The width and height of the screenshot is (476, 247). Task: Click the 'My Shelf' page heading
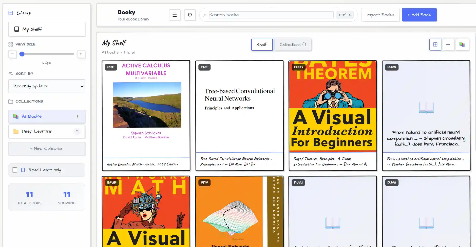114,43
